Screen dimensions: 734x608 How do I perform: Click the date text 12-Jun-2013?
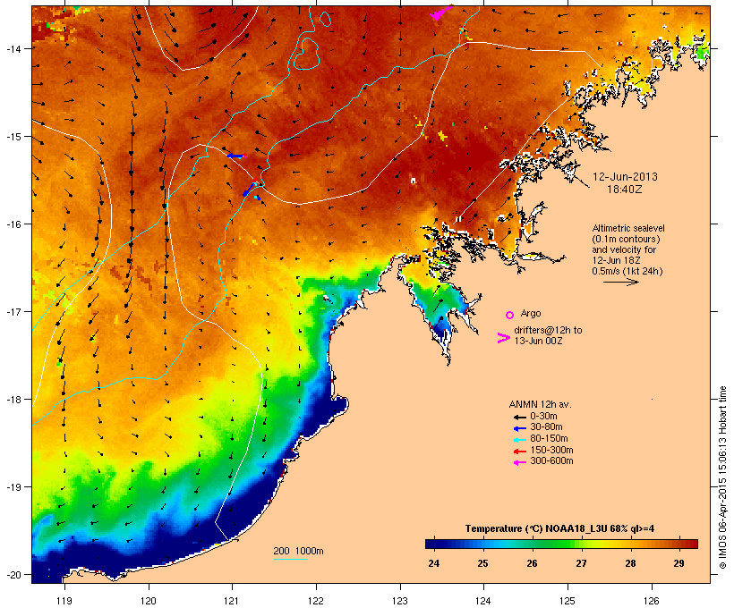point(625,177)
